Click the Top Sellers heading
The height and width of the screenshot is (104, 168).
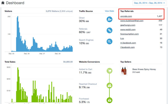tap(126, 62)
